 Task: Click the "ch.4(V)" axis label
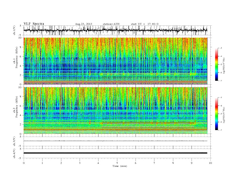coord(14,153)
